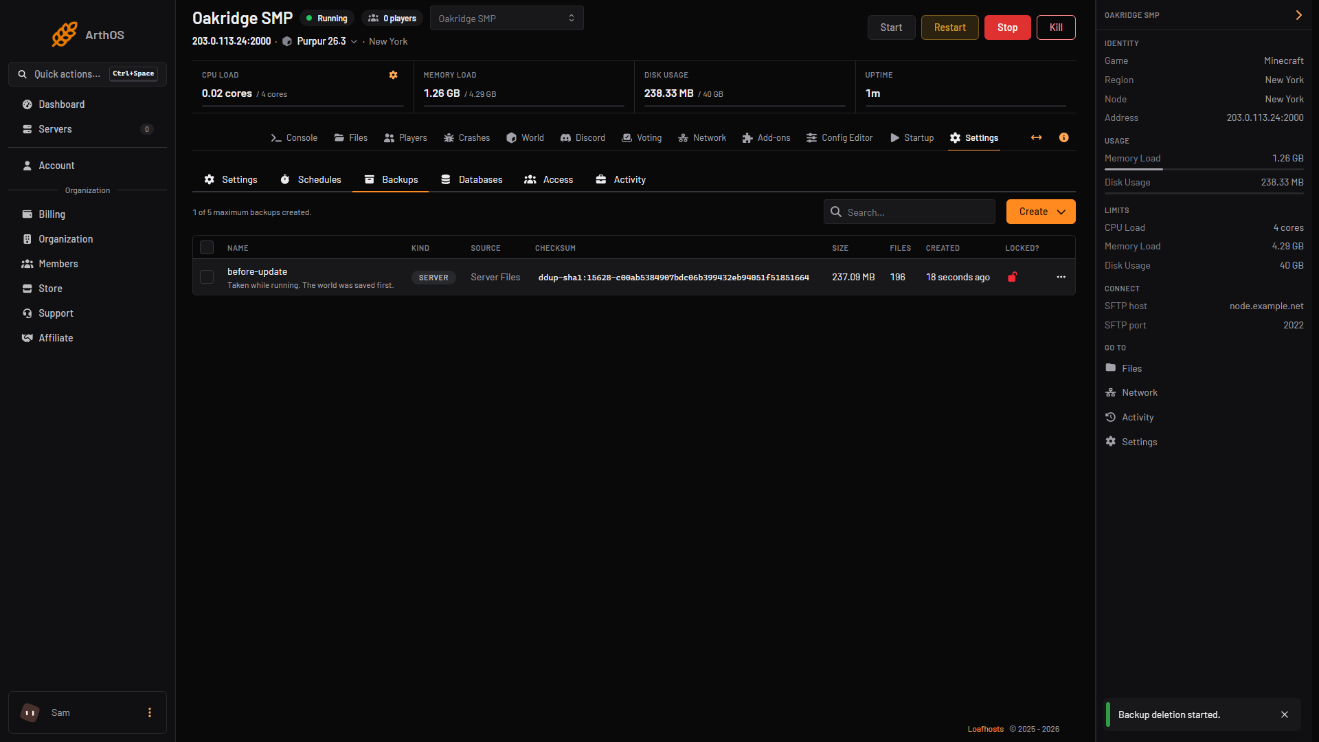Dismiss the Backup deletion started notification

[x=1284, y=715]
